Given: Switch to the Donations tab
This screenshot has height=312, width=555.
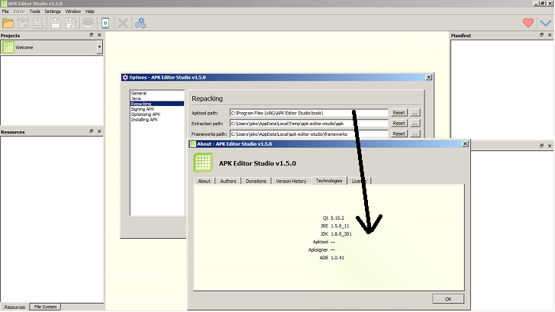Looking at the screenshot, I should 256,181.
